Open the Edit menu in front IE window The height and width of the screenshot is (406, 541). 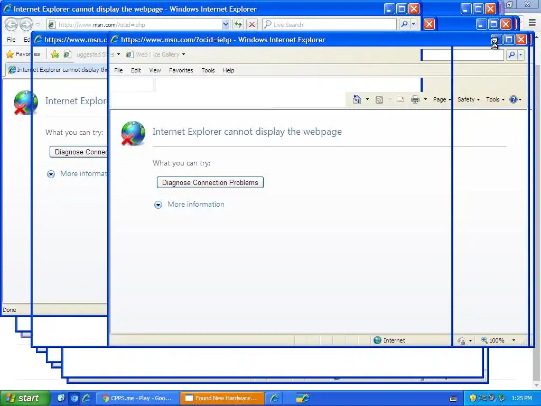(x=136, y=70)
